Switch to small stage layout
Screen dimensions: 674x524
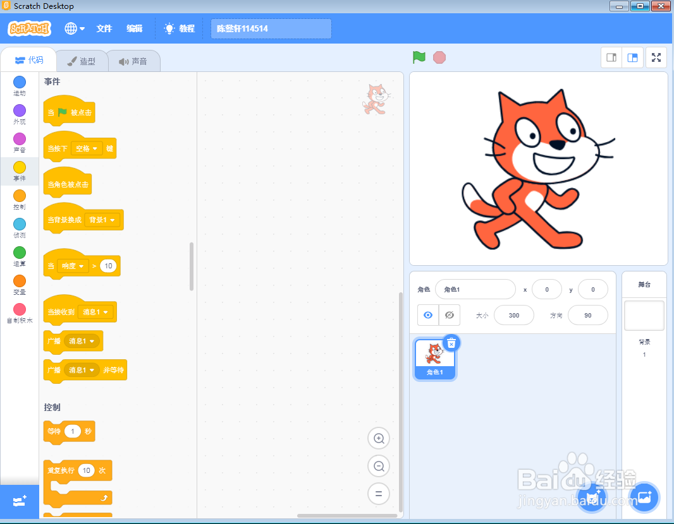point(611,57)
